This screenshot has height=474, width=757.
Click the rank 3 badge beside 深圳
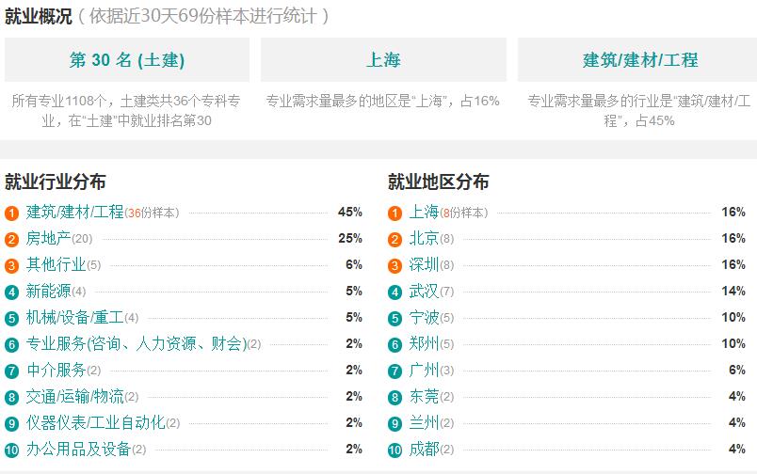395,266
